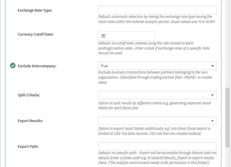231x167 pixels.
Task: Click into the Currency Cutoff Date field
Action: tap(129, 36)
